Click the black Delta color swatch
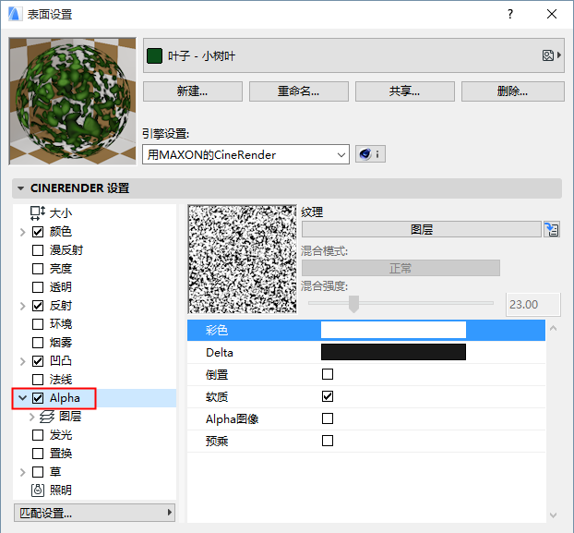 (x=393, y=352)
